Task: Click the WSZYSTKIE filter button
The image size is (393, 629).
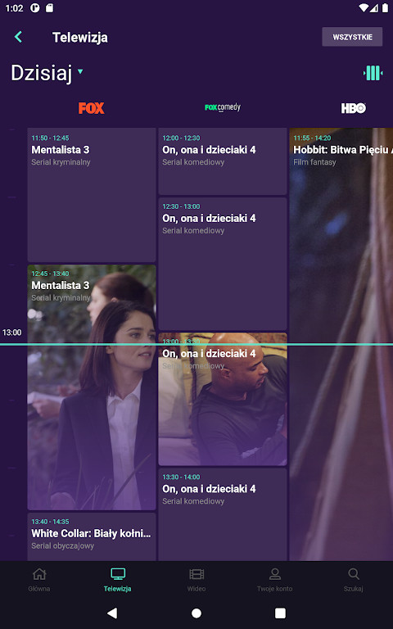Action: 352,38
